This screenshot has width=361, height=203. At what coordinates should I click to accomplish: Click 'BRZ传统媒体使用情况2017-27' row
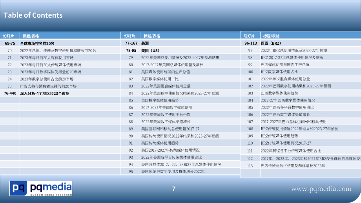tap(286, 143)
